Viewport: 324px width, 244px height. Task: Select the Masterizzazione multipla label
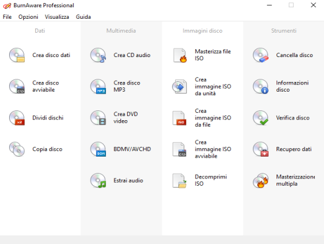[295, 180]
